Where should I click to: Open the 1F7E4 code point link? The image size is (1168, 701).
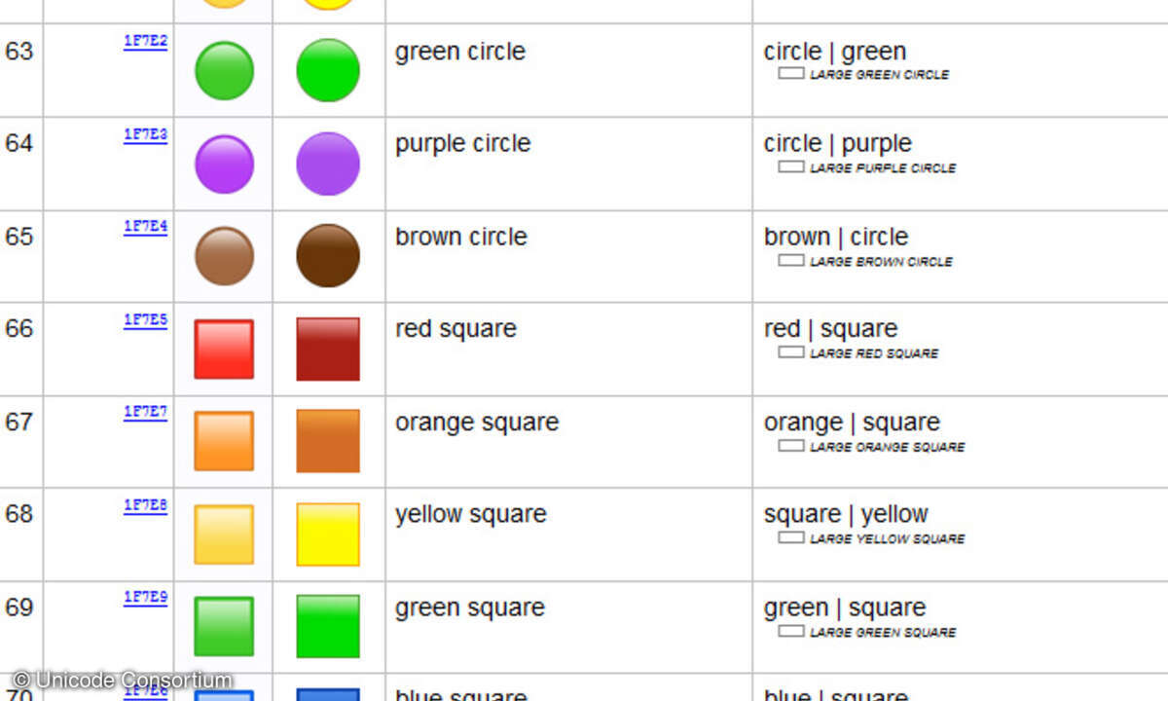tap(145, 227)
